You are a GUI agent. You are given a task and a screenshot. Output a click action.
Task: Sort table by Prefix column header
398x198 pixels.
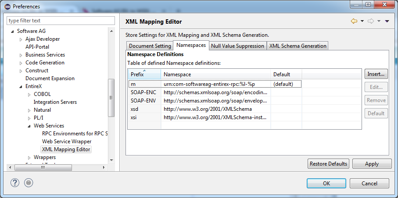(x=145, y=74)
